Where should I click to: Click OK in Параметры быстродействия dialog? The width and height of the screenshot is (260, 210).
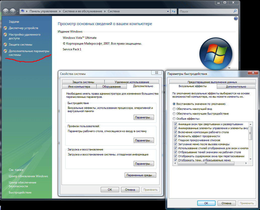pyautogui.click(x=206, y=203)
